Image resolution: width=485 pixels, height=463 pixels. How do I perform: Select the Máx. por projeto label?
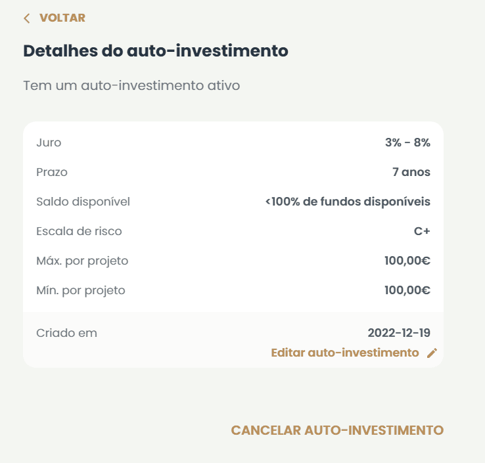click(x=82, y=261)
